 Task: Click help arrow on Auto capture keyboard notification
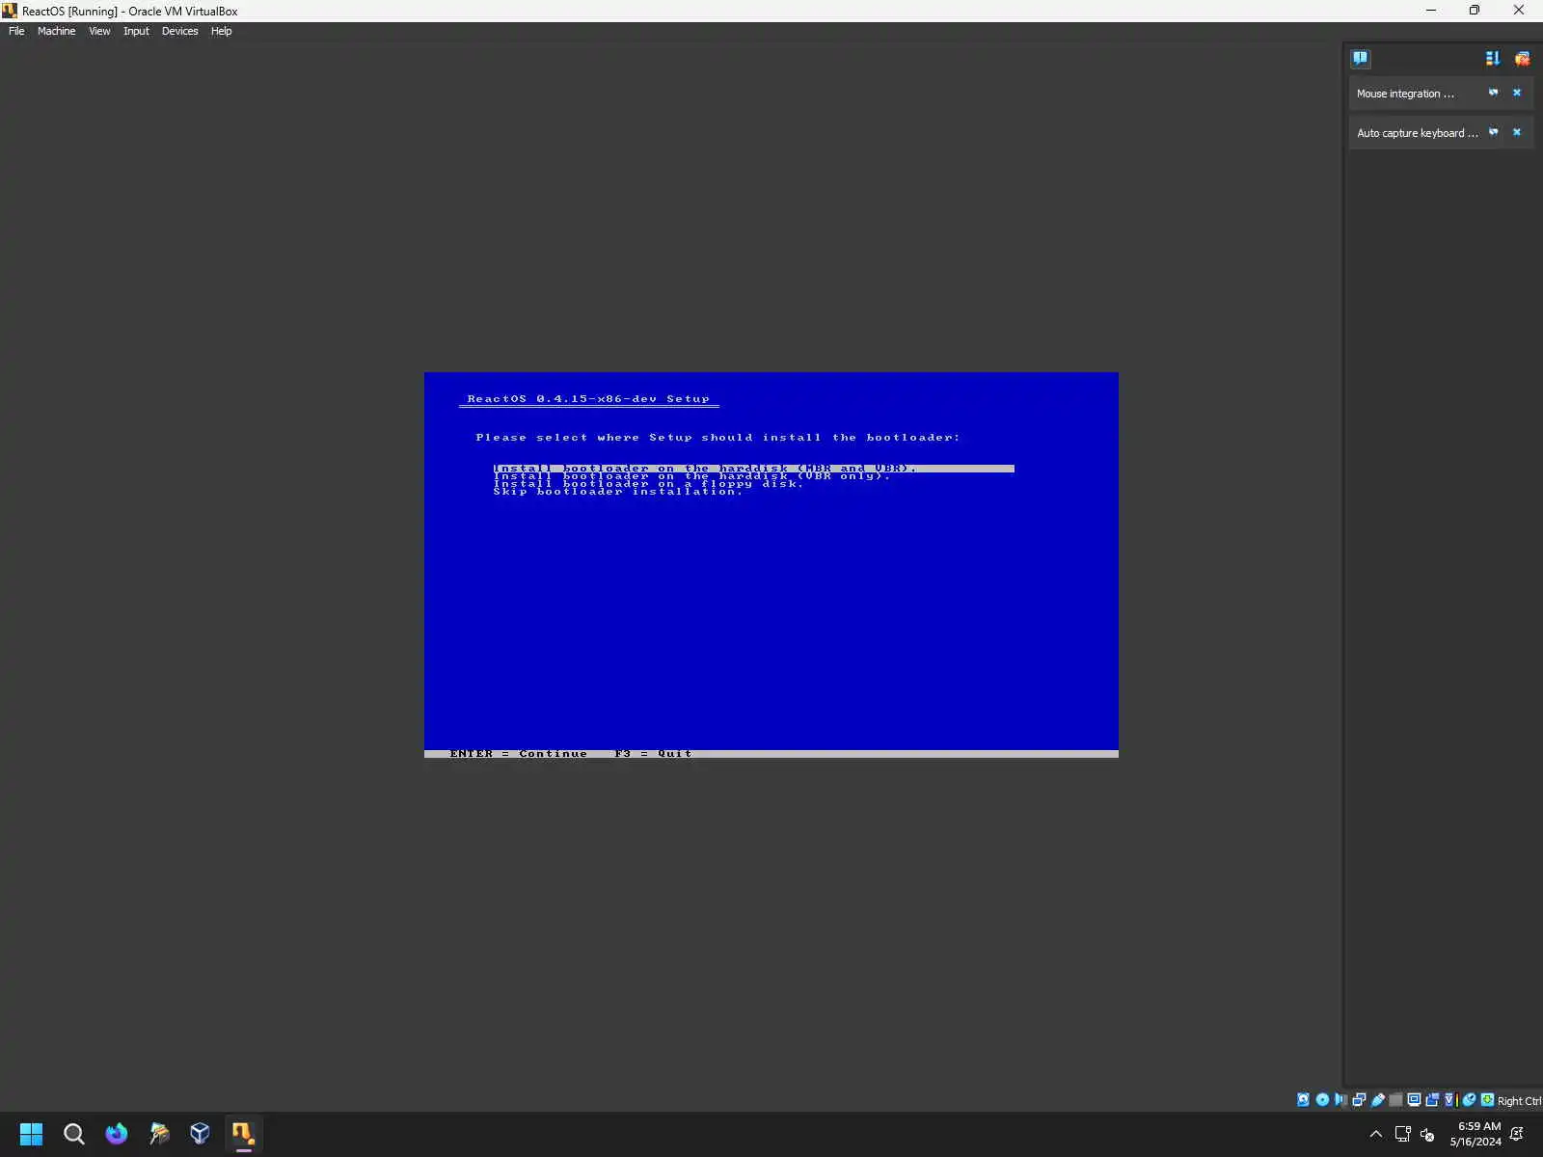(1493, 132)
